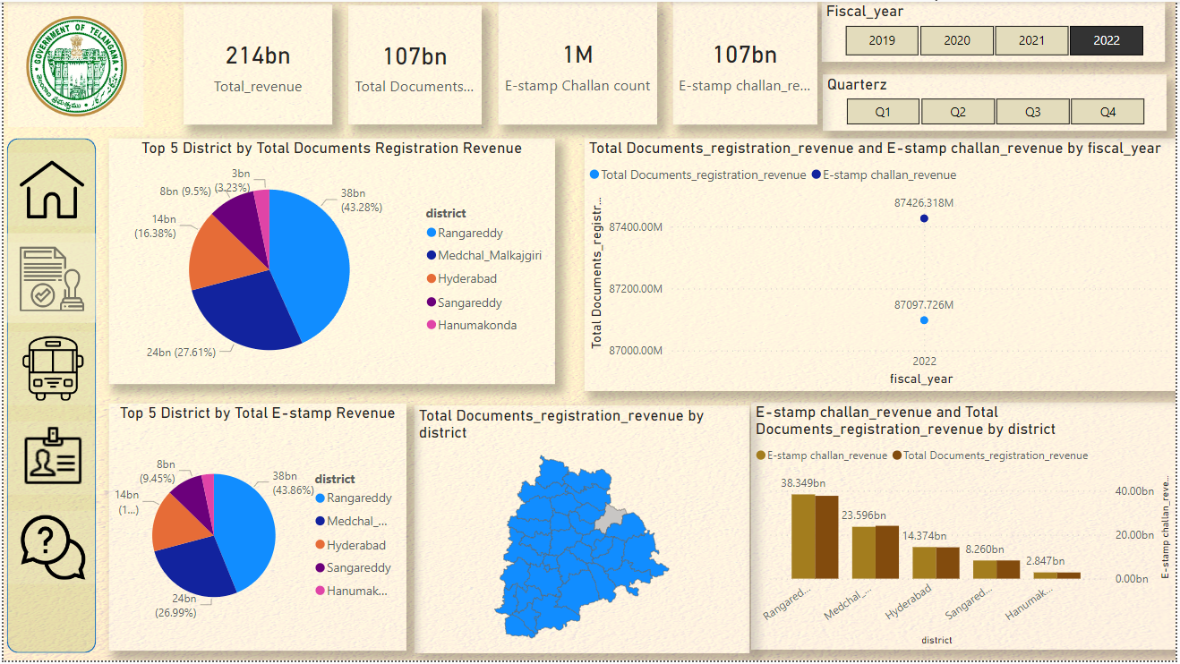Click the Rangareddy E-stamp revenue bar

pyautogui.click(x=803, y=537)
